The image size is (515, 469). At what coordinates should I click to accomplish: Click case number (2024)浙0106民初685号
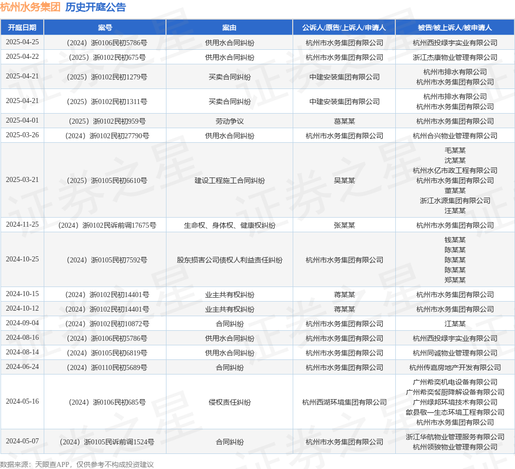click(107, 402)
